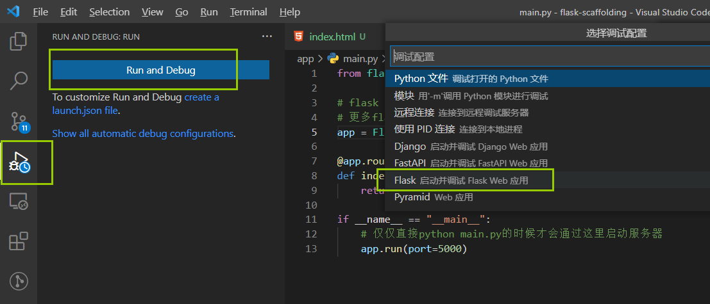710x304 pixels.
Task: Open the Git graph icon in activity bar
Action: (19, 281)
